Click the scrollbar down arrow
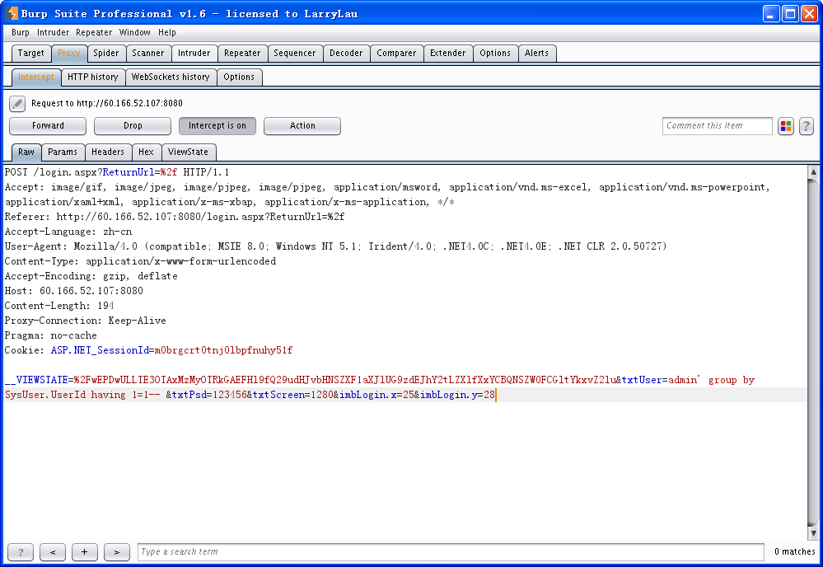The width and height of the screenshot is (823, 567). tap(813, 534)
